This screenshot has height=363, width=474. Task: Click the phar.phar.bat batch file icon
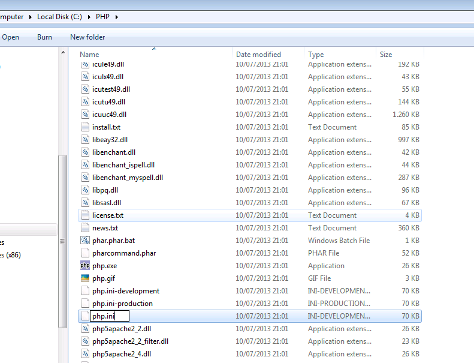pyautogui.click(x=85, y=241)
